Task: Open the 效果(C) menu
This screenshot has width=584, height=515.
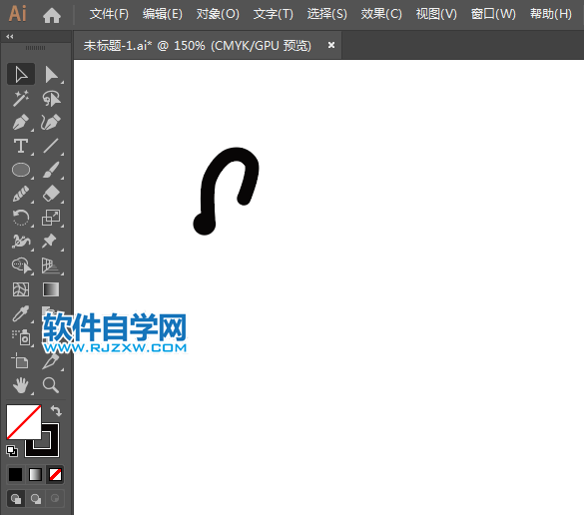Action: (x=381, y=14)
